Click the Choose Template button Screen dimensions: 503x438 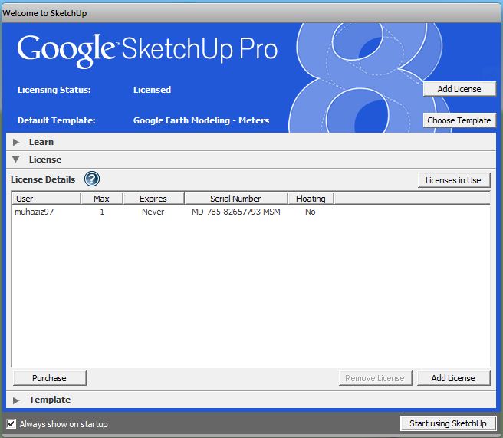(459, 120)
